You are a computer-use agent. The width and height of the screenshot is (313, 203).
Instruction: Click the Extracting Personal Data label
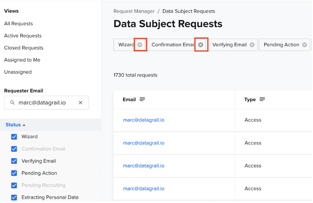pyautogui.click(x=50, y=197)
